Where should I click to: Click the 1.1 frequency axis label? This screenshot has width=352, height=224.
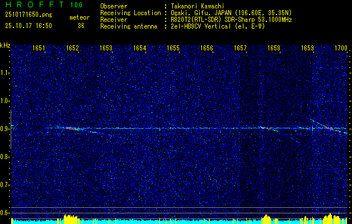[4, 73]
